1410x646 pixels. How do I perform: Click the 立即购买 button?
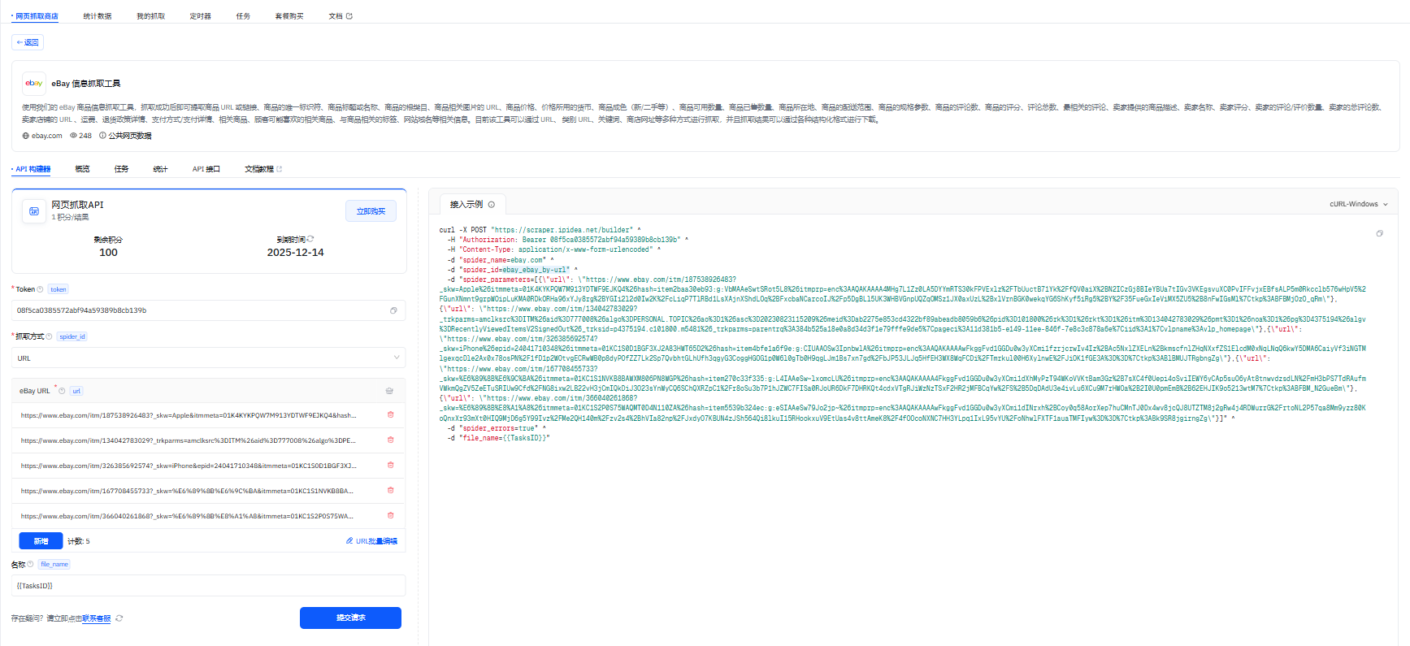click(371, 211)
